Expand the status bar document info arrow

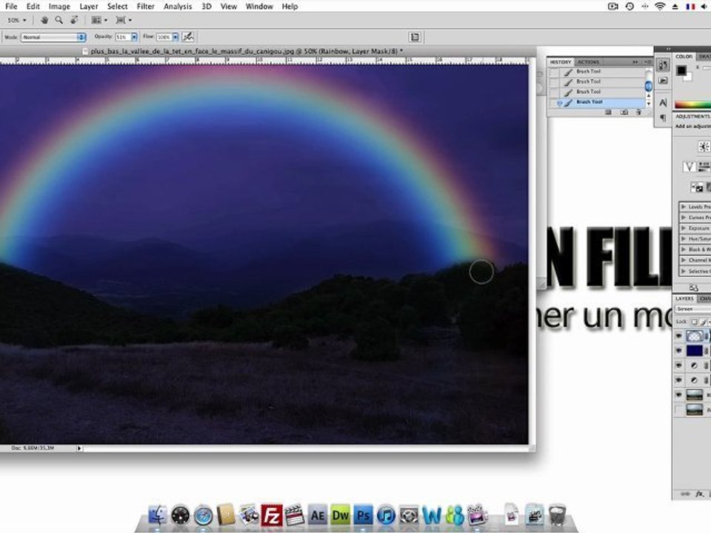[x=79, y=449]
